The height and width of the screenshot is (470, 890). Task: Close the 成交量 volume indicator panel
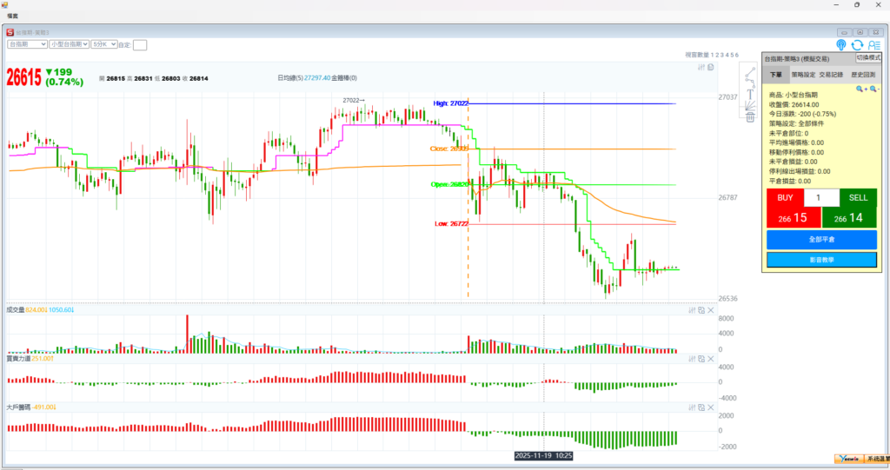pos(711,309)
